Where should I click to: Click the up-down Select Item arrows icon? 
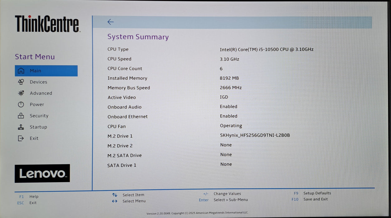point(115,195)
